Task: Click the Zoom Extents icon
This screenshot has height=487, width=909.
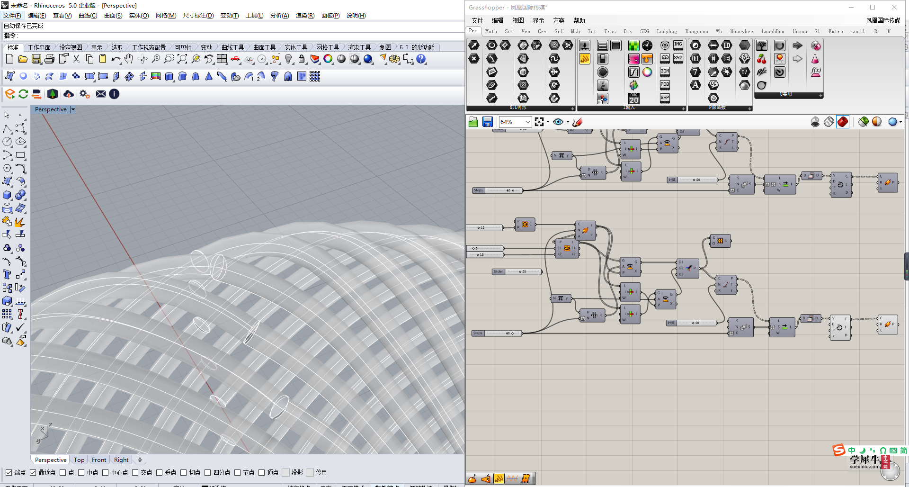Action: coord(182,59)
